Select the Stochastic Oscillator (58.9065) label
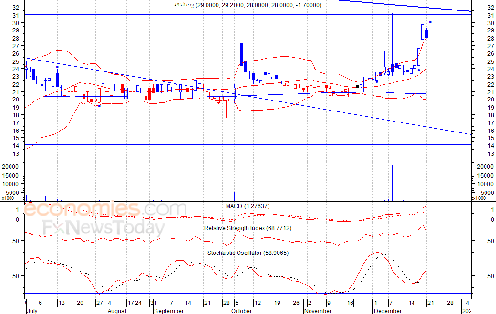The width and height of the screenshot is (496, 314). point(248,253)
